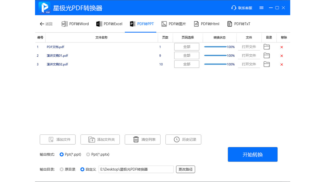Click the 返回 back arrow
The width and height of the screenshot is (325, 182).
(46, 24)
